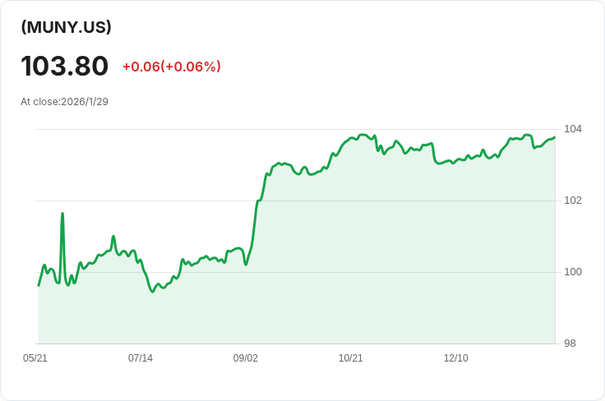Click the July dip below the 100 line

pyautogui.click(x=152, y=292)
